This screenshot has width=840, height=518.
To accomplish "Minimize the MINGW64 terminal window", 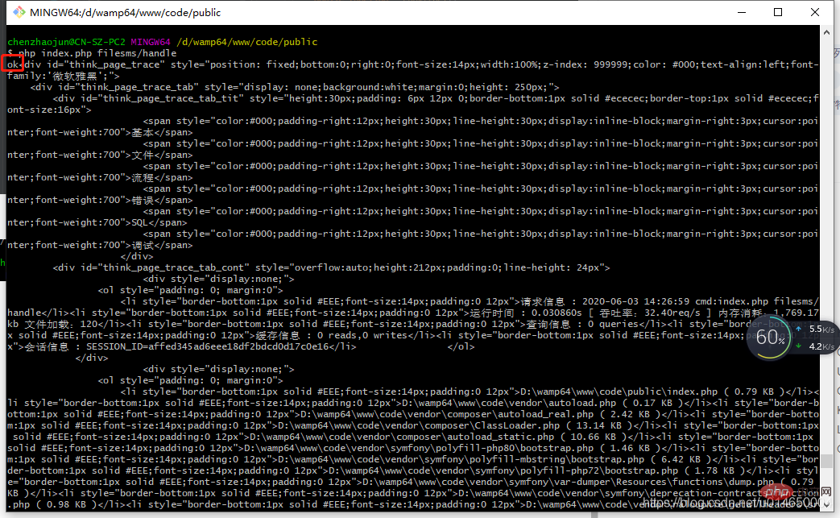I will click(742, 12).
